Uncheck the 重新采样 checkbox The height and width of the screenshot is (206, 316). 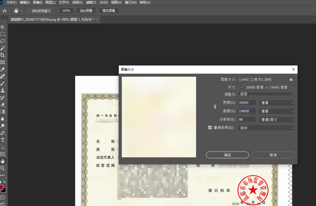coord(210,128)
